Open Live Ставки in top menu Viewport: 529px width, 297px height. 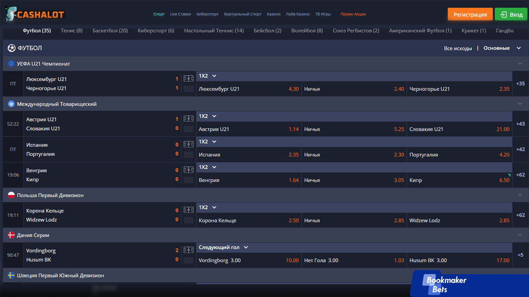coord(180,14)
